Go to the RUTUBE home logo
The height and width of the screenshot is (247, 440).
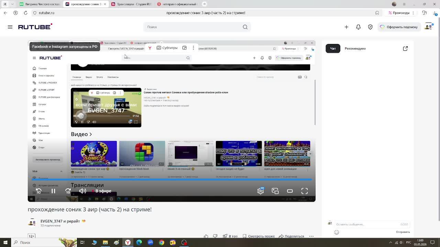[35, 27]
